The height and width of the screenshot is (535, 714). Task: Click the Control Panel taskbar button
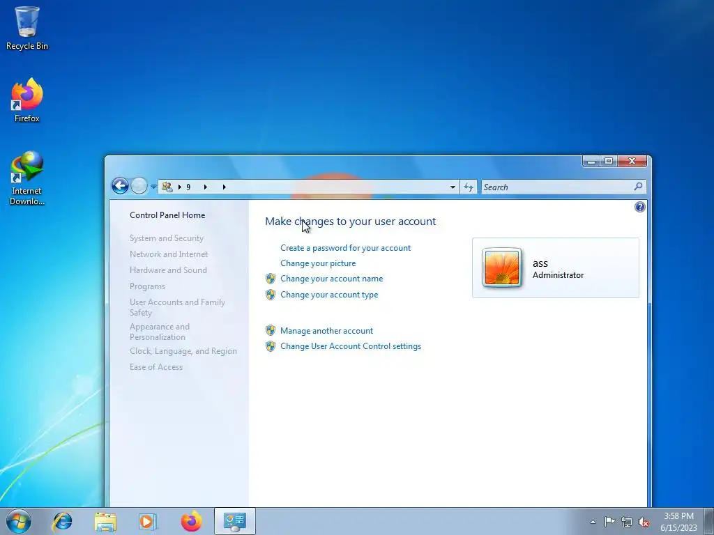pos(235,521)
